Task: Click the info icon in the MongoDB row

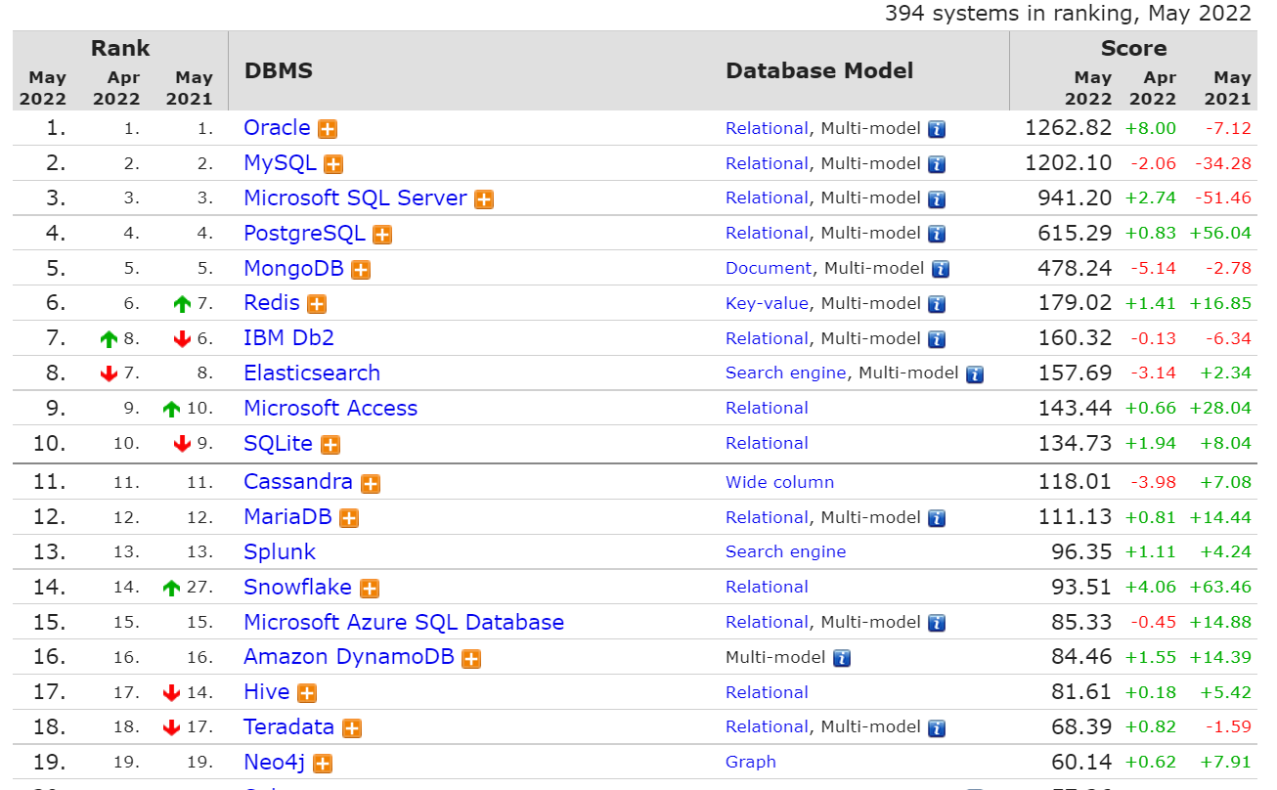Action: tap(941, 269)
